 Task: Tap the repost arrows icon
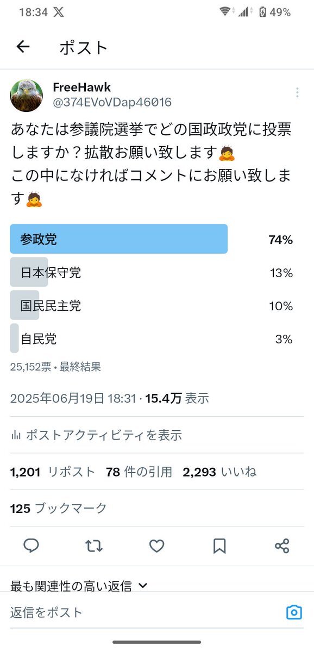coord(94,546)
